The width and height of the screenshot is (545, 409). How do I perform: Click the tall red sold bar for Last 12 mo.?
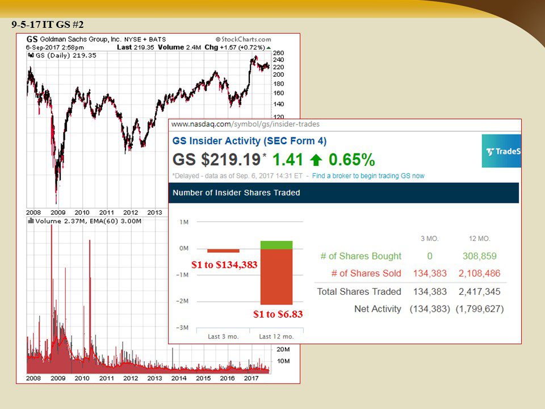pyautogui.click(x=276, y=277)
